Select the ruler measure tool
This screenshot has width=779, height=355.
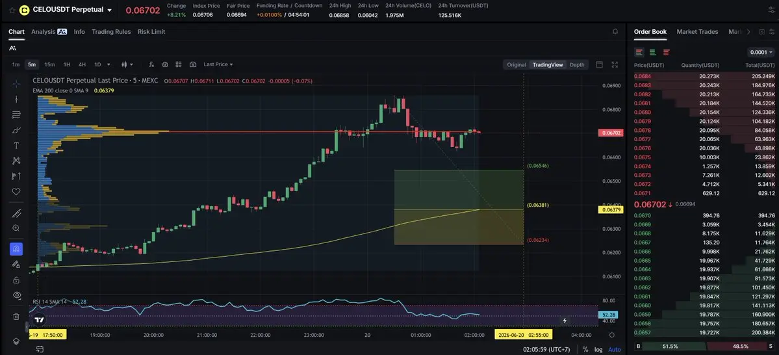point(16,213)
